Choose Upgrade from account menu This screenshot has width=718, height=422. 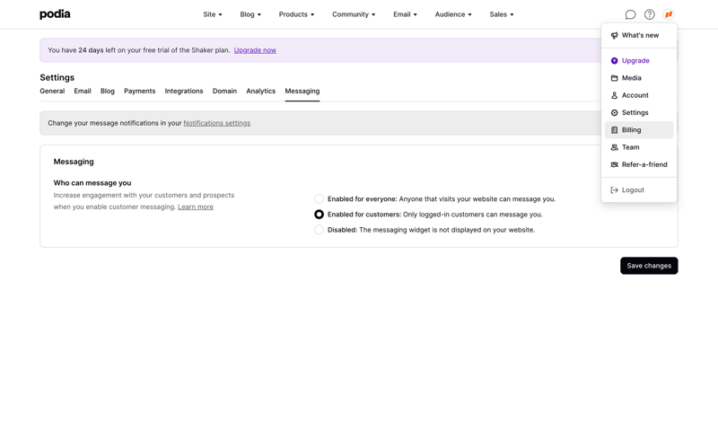(x=639, y=60)
